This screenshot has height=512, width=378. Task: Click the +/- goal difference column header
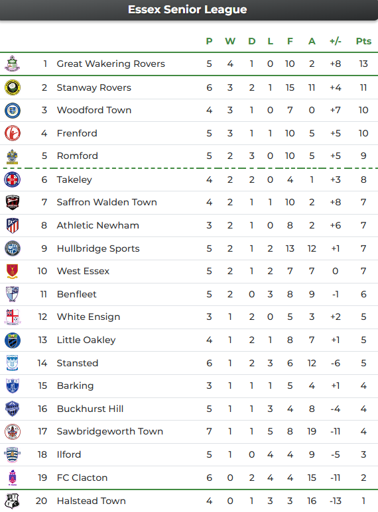coord(336,41)
